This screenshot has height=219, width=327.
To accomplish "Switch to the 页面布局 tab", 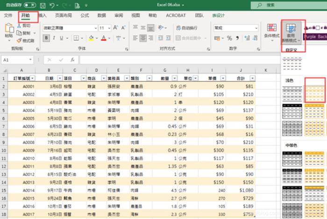I will pos(64,15).
